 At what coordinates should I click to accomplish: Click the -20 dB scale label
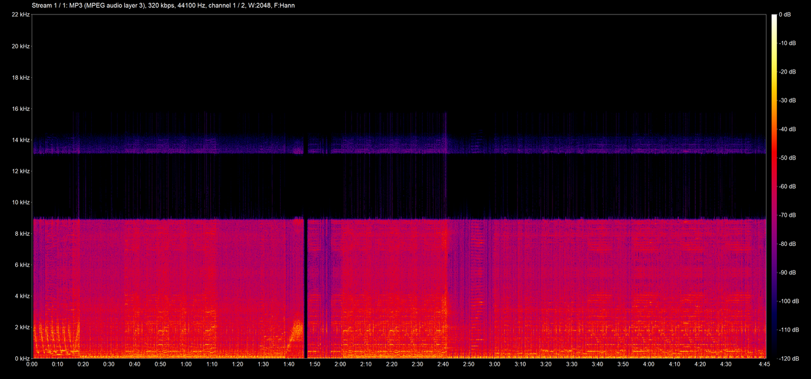789,72
